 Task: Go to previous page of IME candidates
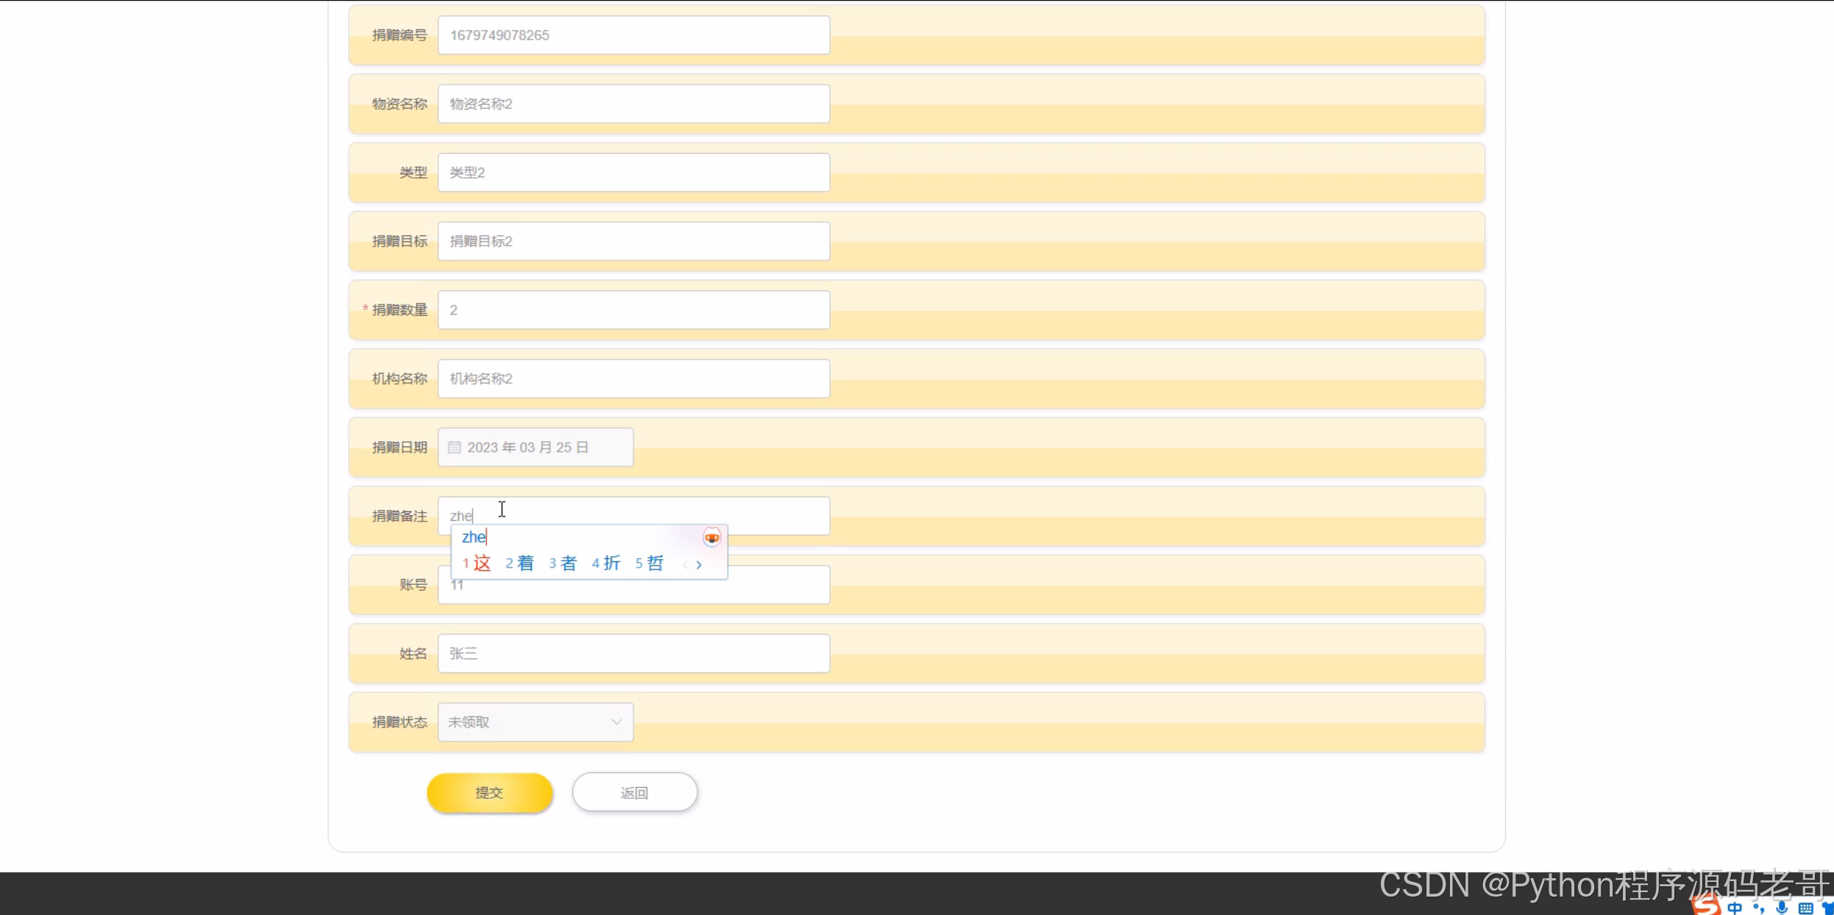[x=685, y=565]
